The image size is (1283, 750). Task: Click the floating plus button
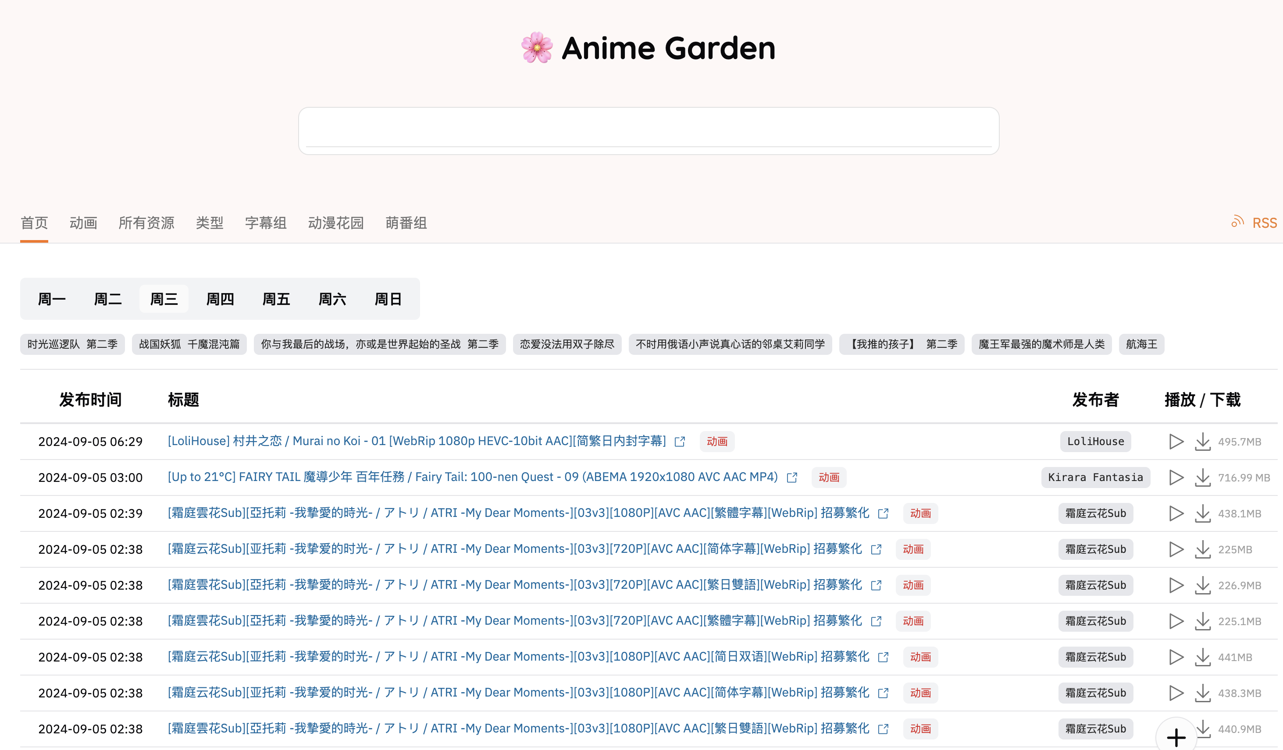click(x=1176, y=737)
